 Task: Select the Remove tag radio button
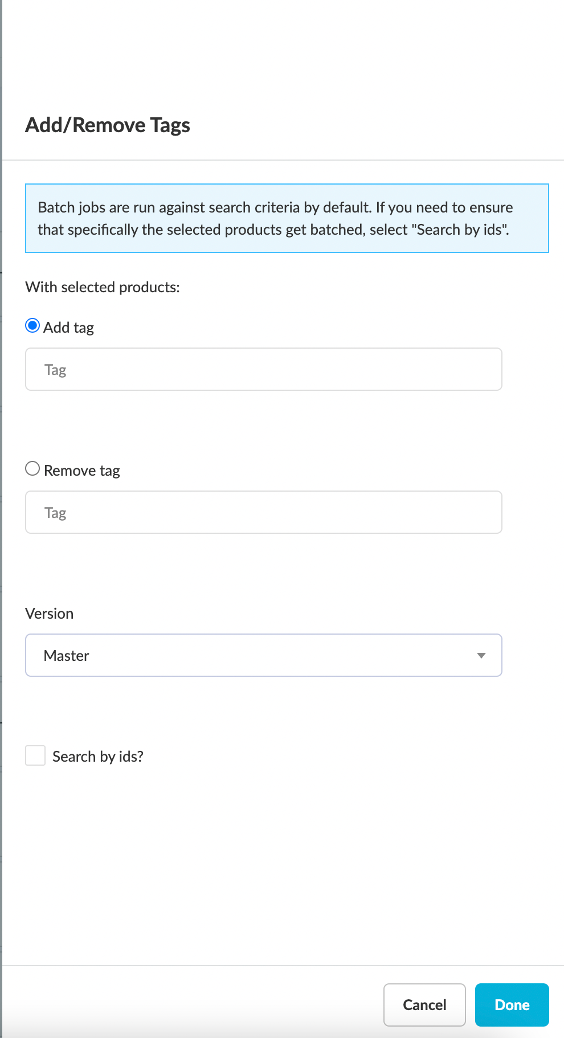(x=32, y=469)
